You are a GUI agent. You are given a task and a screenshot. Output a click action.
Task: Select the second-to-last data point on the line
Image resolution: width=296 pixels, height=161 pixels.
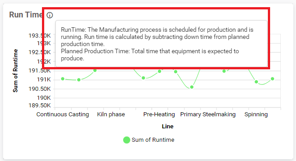click(256, 82)
